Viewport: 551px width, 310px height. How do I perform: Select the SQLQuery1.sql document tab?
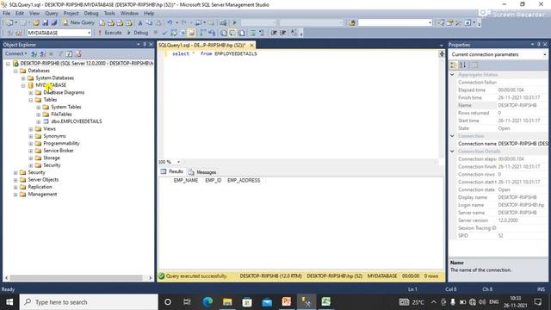click(x=201, y=46)
